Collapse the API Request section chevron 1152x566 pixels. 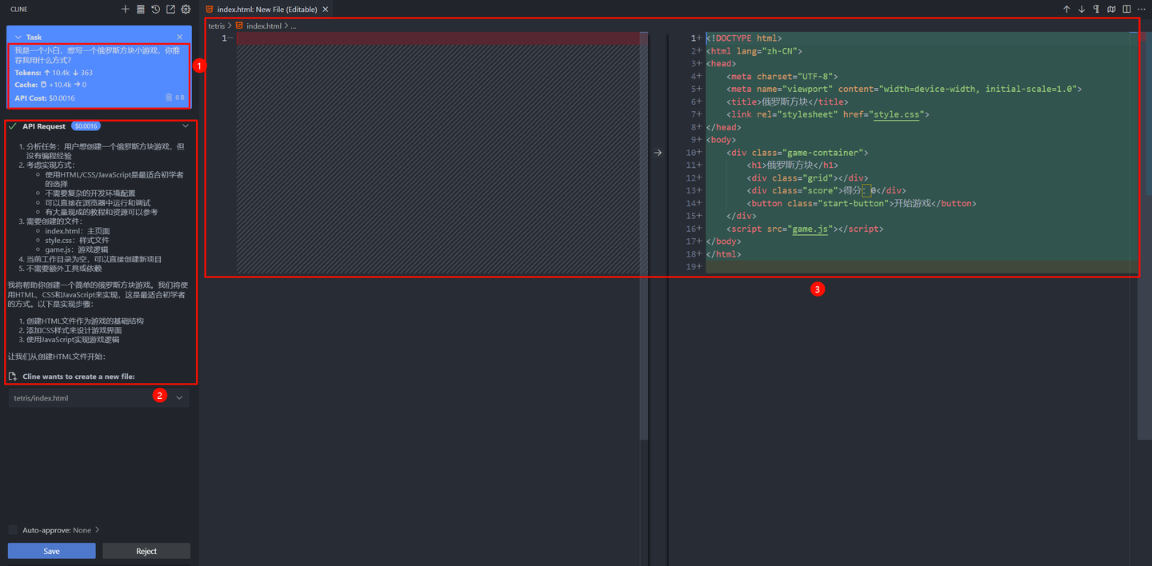[186, 126]
